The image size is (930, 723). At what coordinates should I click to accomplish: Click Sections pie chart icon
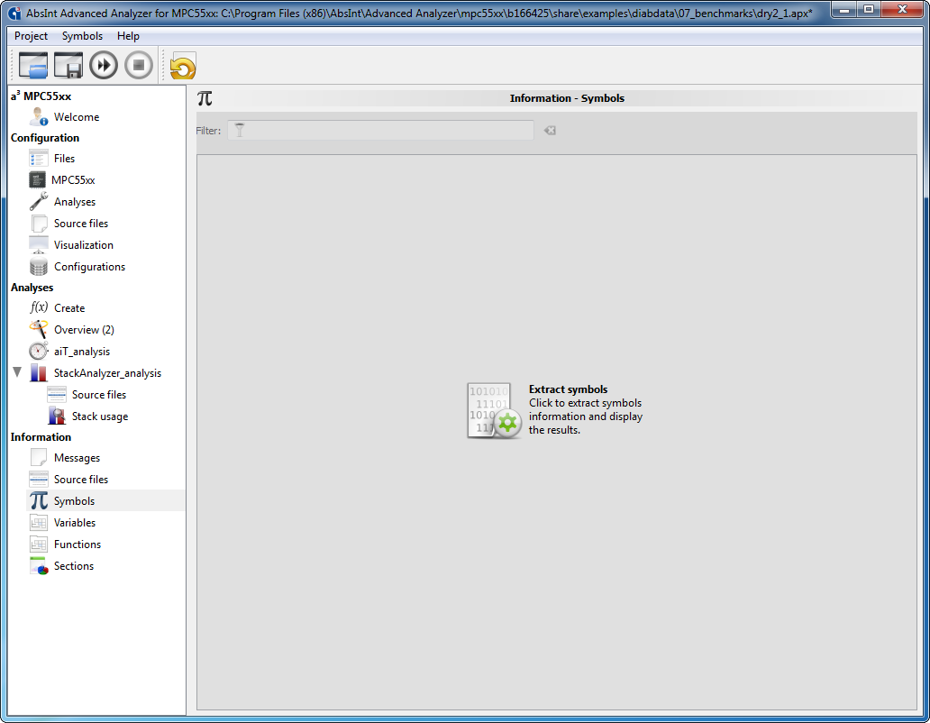click(x=39, y=566)
